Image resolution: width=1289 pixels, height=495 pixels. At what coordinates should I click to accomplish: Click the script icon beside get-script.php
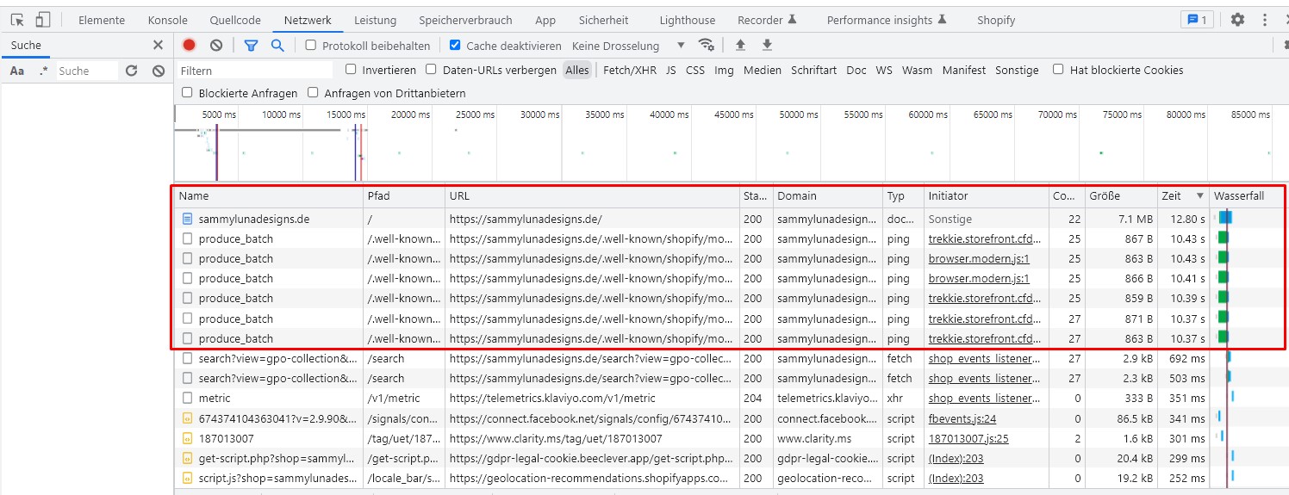[187, 458]
